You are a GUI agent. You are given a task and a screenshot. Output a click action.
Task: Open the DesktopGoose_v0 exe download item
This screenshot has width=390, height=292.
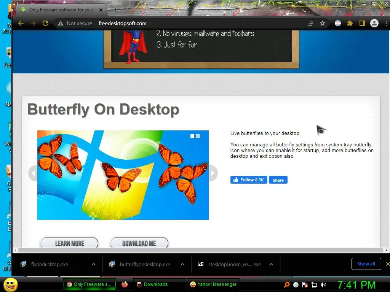pyautogui.click(x=235, y=265)
